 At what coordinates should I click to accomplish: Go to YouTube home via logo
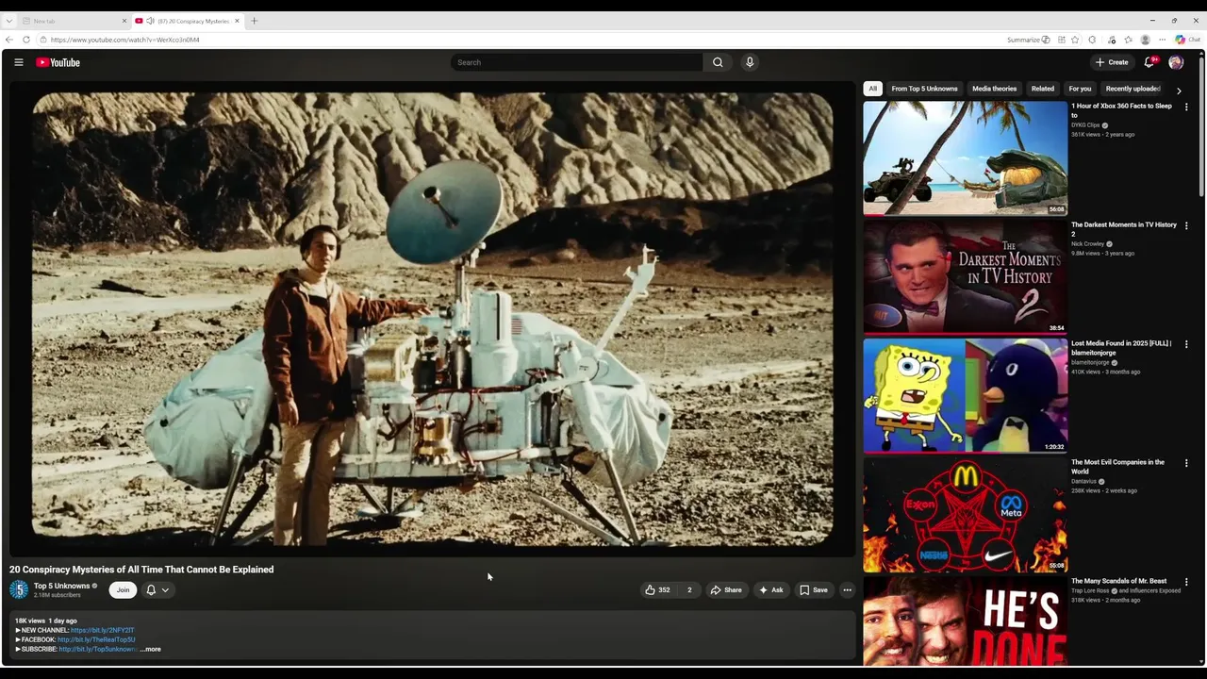[x=58, y=62]
